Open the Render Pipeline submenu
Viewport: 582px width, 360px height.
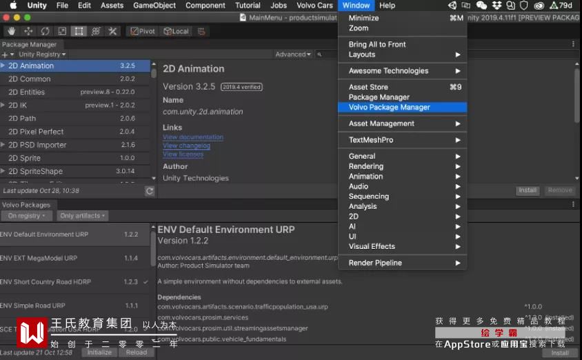pyautogui.click(x=402, y=263)
